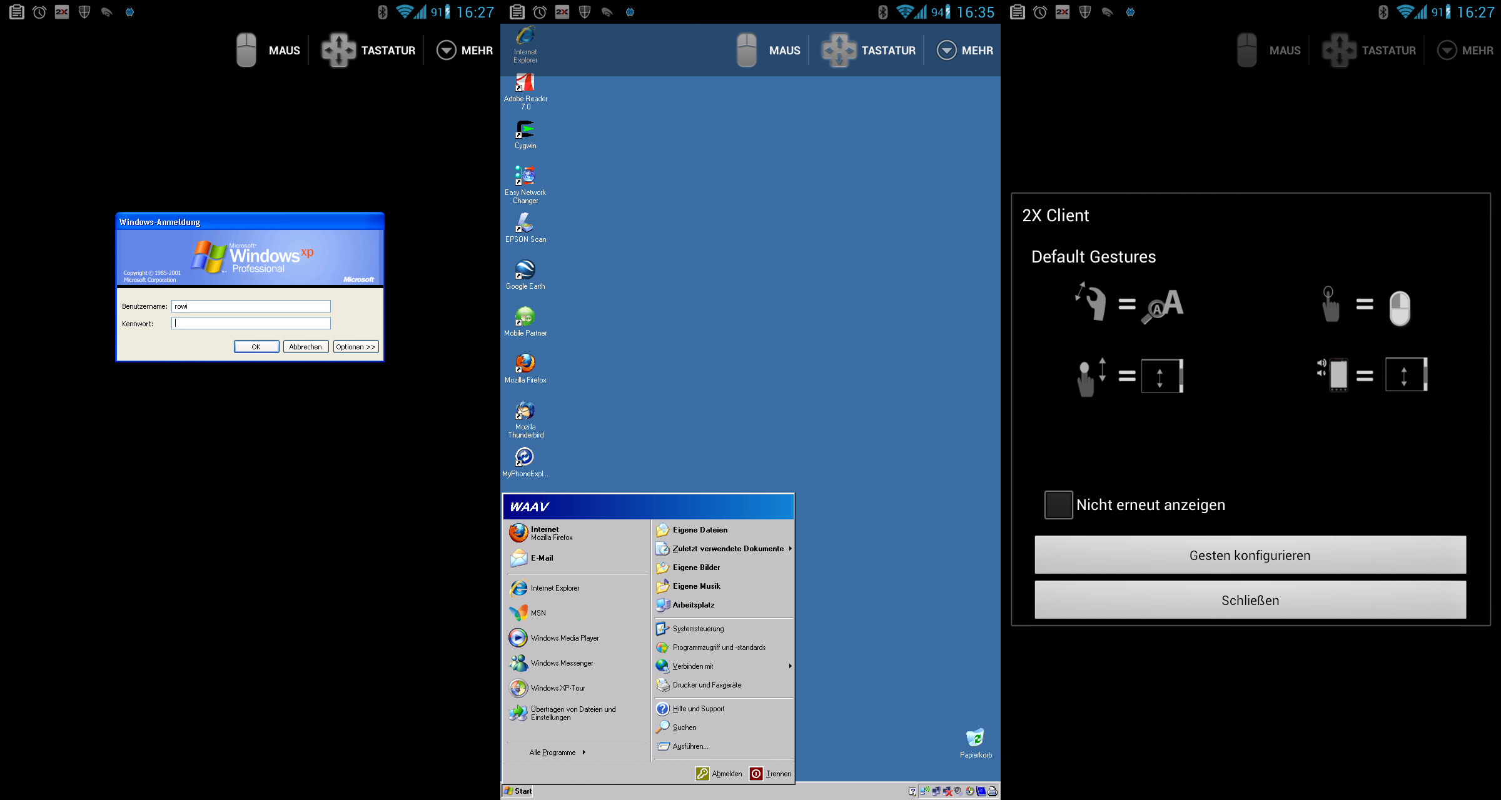Open Windows Messenger in Start menu
This screenshot has width=1501, height=800.
(x=577, y=663)
